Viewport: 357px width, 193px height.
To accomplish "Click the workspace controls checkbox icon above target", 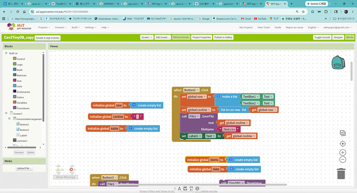I will point(343,133).
